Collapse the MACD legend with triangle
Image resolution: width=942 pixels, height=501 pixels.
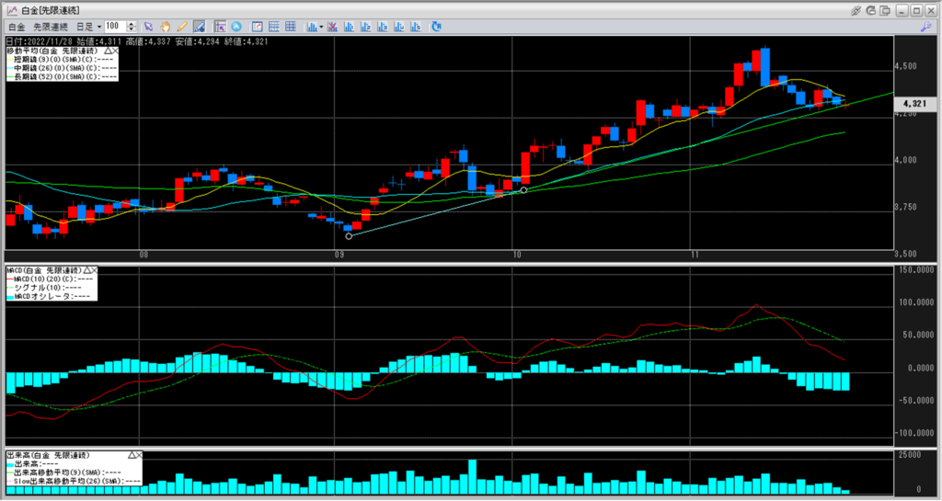[86, 271]
